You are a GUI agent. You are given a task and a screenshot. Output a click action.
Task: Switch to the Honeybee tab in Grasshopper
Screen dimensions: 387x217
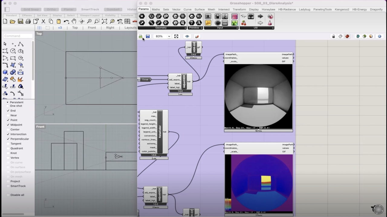[268, 9]
